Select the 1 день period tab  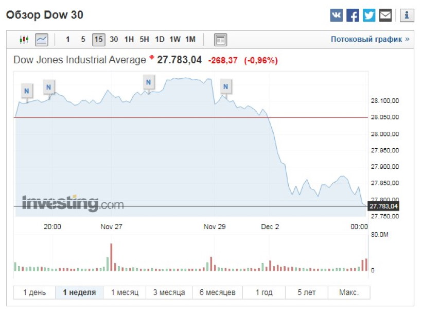coord(34,292)
